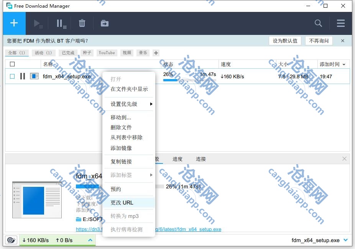Click the 设为默认值 button
This screenshot has width=355, height=249.
click(x=285, y=41)
